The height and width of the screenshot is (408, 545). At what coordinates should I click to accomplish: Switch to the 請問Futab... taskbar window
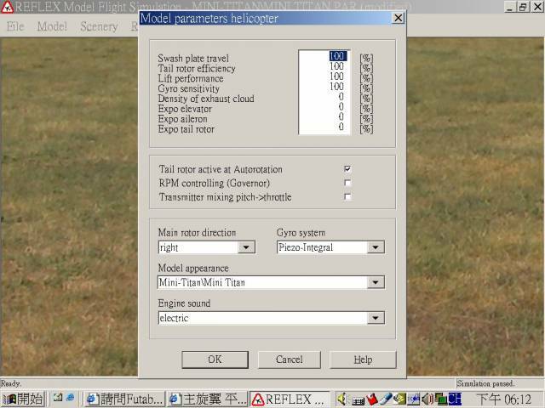[124, 399]
